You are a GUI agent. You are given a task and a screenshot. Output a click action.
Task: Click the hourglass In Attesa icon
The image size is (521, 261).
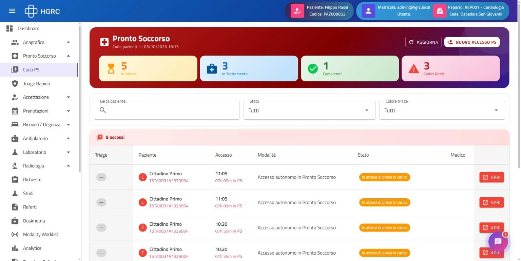(x=111, y=69)
